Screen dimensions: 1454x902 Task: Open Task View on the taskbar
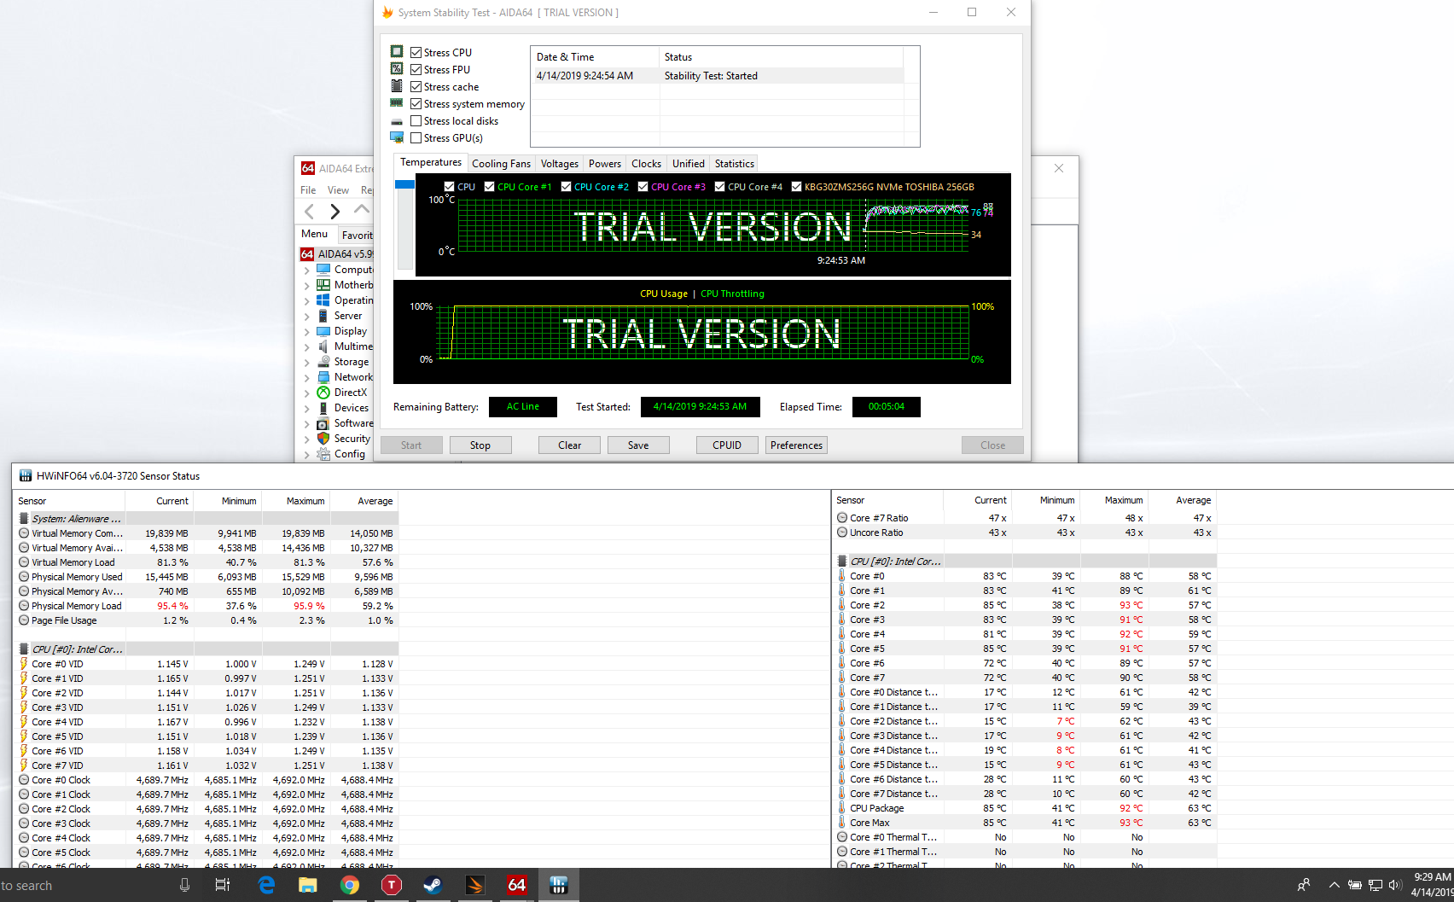coord(223,885)
